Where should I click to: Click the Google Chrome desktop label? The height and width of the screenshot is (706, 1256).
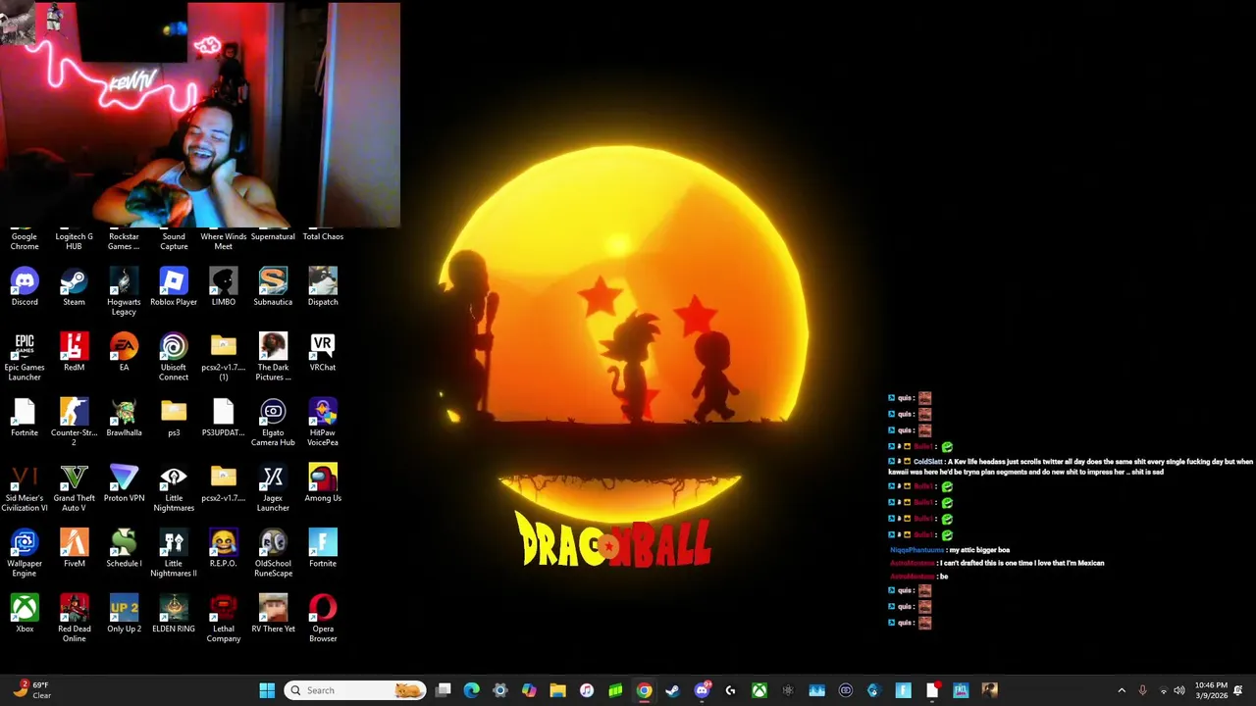click(x=25, y=241)
